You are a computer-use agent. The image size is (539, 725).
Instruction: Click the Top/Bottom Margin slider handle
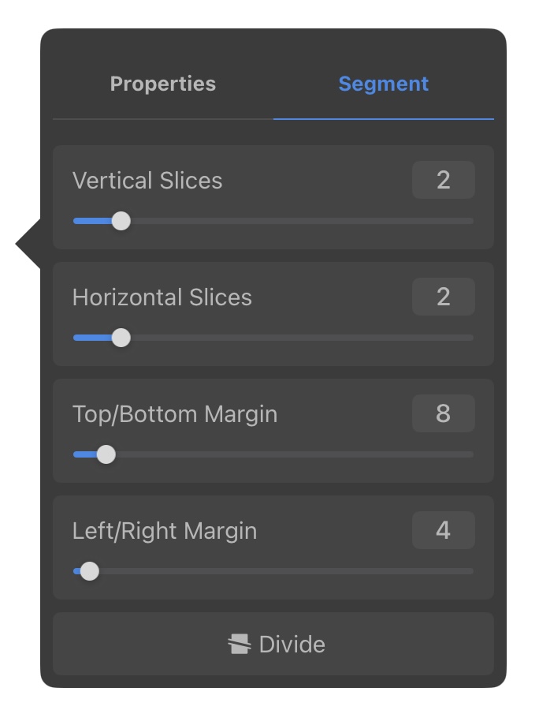click(x=106, y=454)
